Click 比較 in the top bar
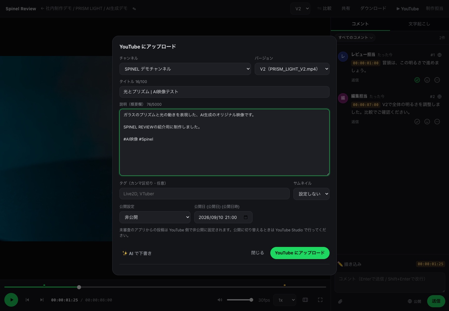Screen dimensions: 449x311 point(324,8)
